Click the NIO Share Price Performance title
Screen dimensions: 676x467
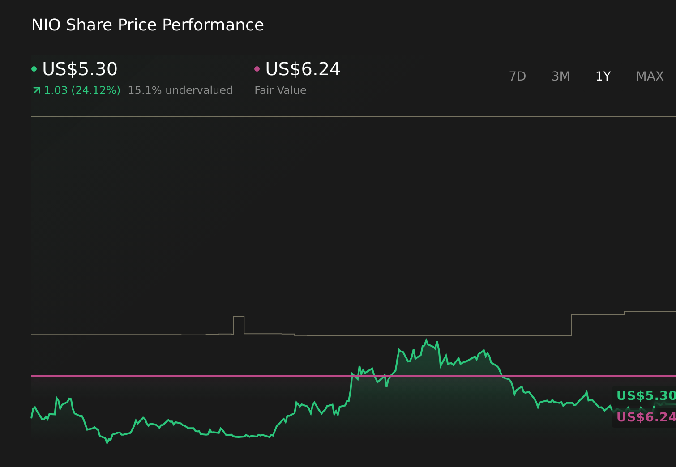(x=147, y=25)
